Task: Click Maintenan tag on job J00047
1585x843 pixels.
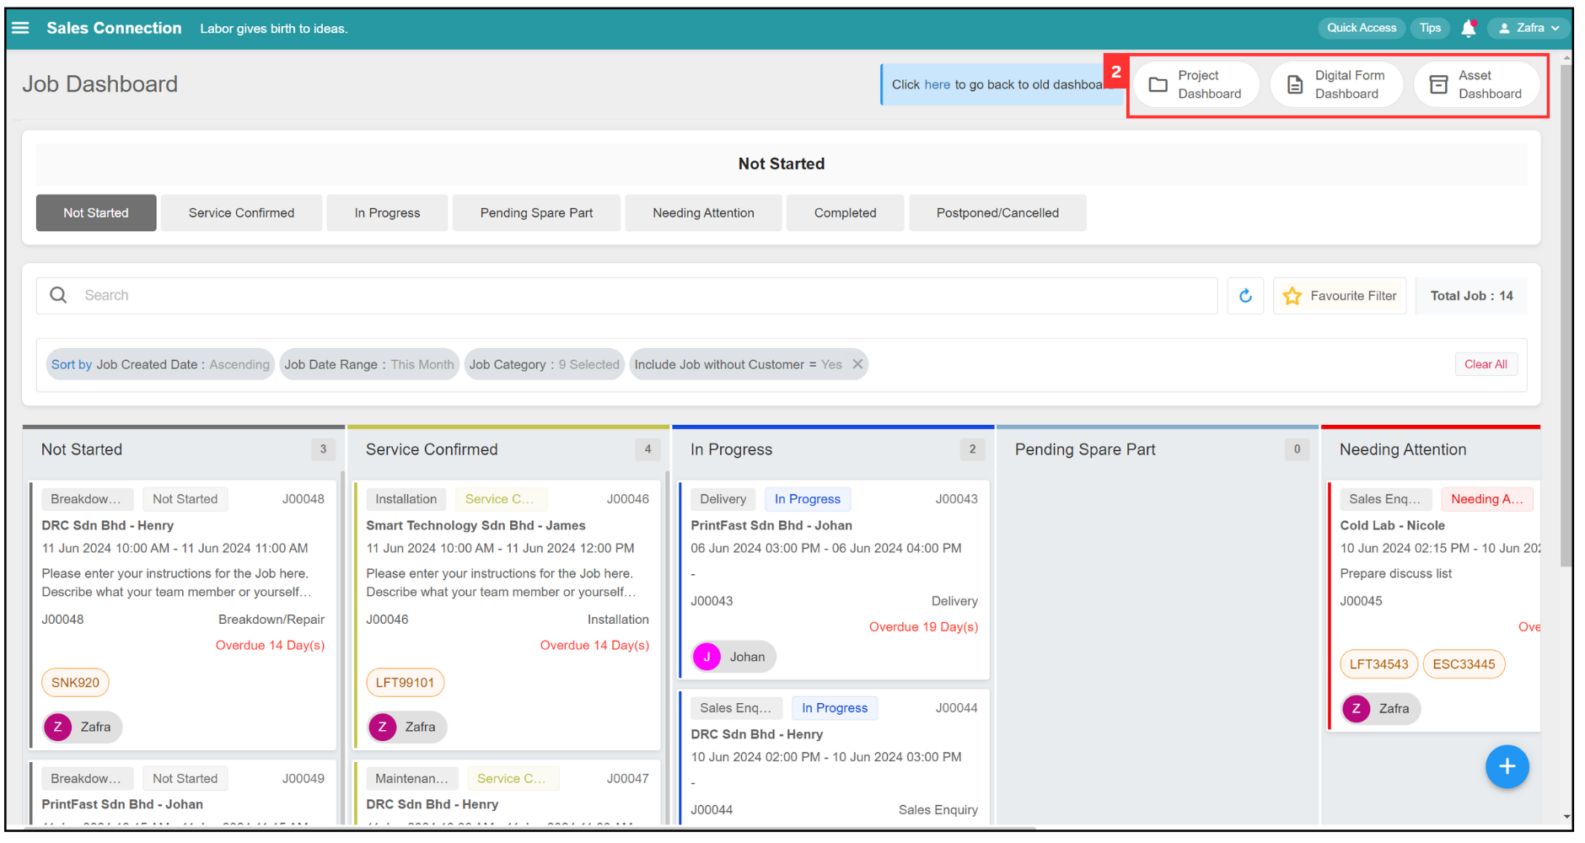Action: pos(411,779)
